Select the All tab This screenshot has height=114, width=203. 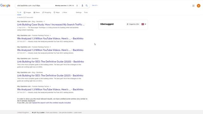(19, 13)
